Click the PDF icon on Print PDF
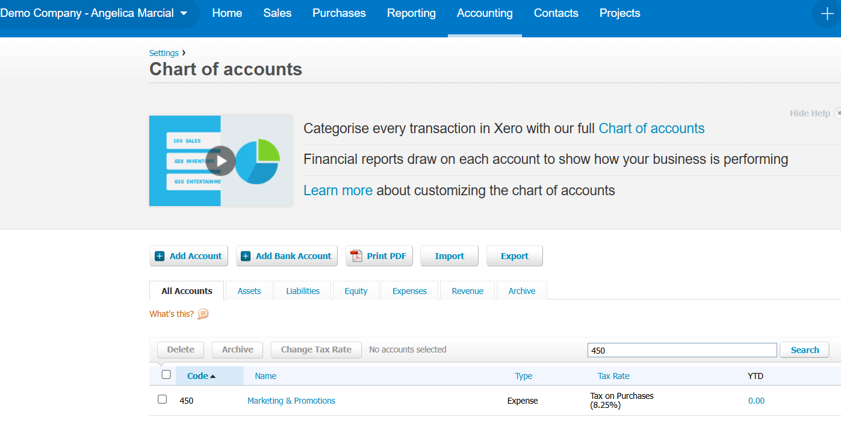The height and width of the screenshot is (432, 841). click(x=356, y=256)
